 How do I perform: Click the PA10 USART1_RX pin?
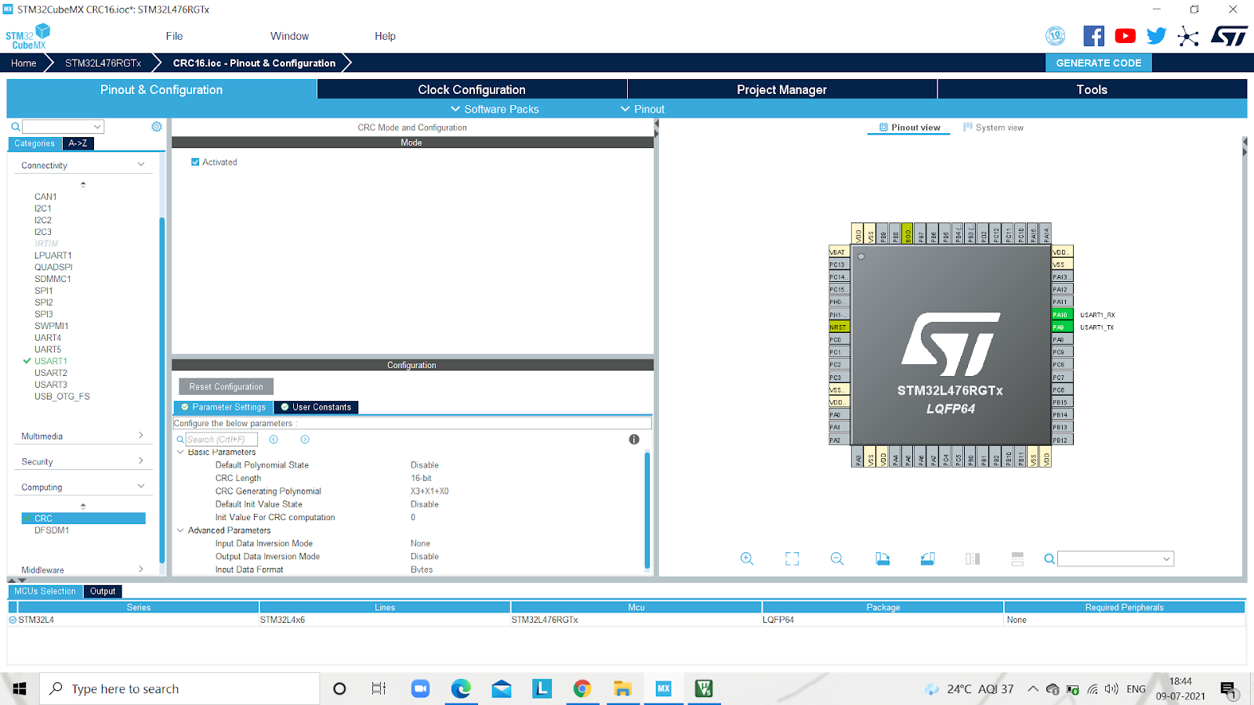[x=1061, y=315]
